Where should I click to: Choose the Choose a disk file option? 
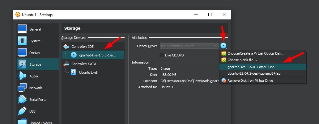pos(263,60)
